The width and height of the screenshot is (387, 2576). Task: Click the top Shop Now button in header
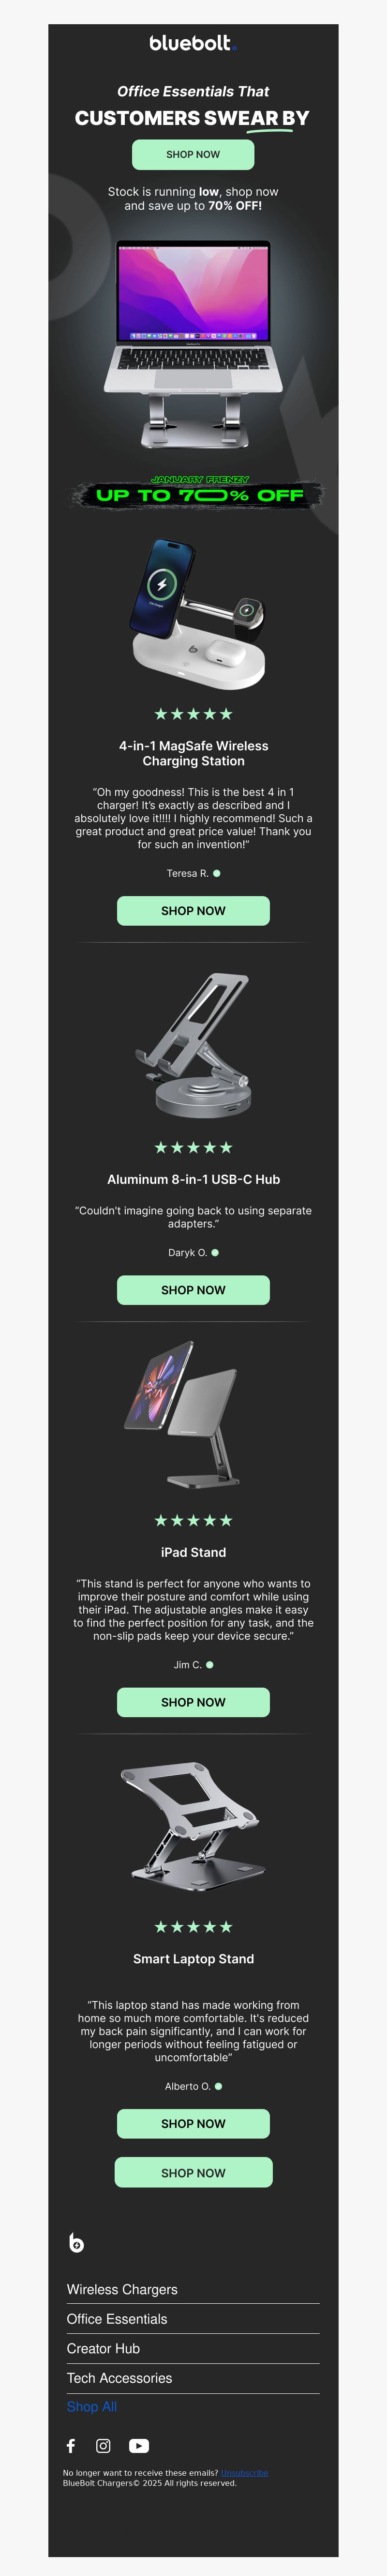click(193, 154)
